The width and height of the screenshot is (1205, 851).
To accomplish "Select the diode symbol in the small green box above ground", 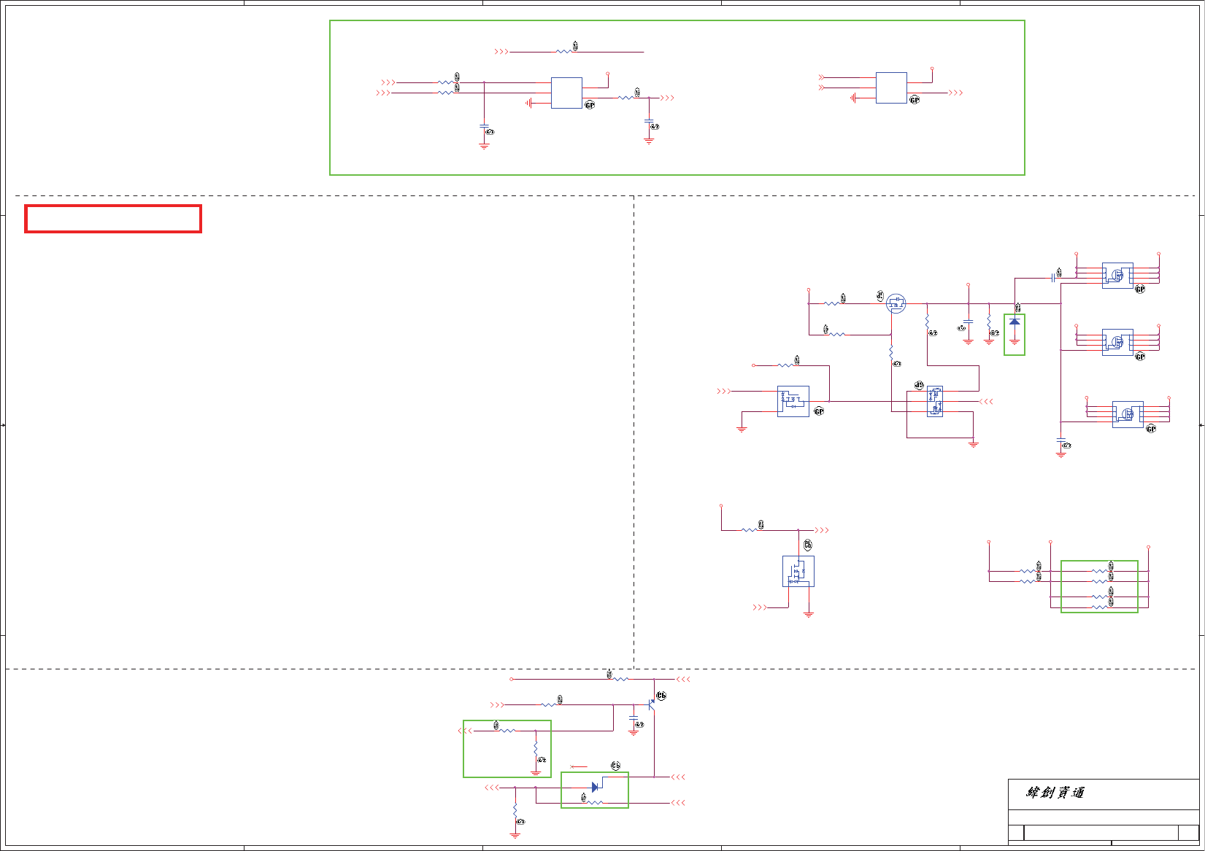I will [1015, 322].
